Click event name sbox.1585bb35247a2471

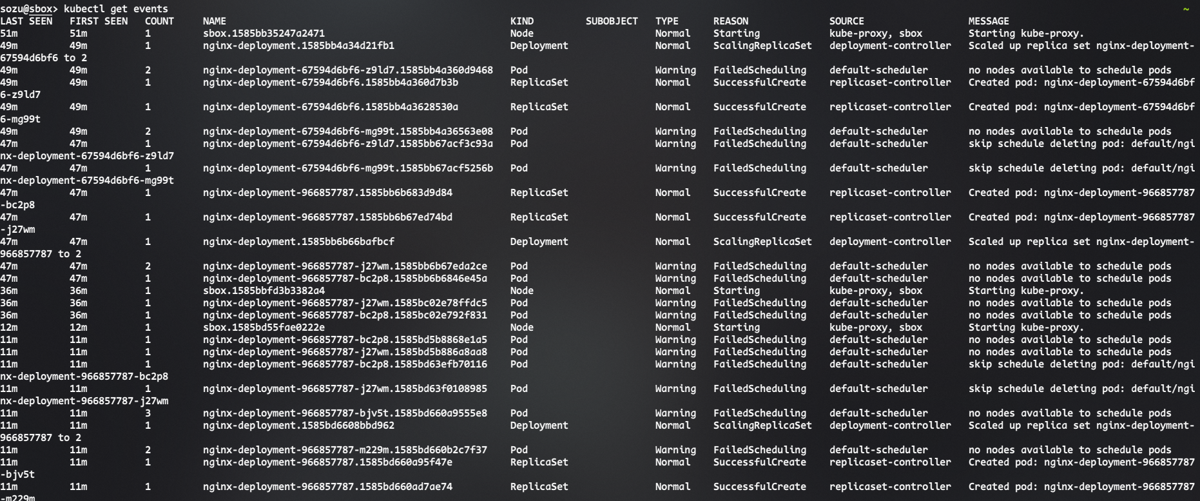264,34
